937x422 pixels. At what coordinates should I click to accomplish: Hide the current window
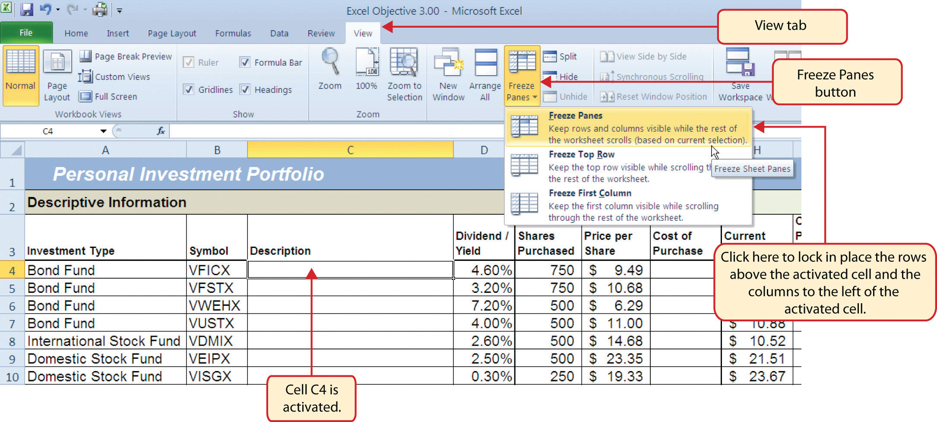pyautogui.click(x=560, y=76)
